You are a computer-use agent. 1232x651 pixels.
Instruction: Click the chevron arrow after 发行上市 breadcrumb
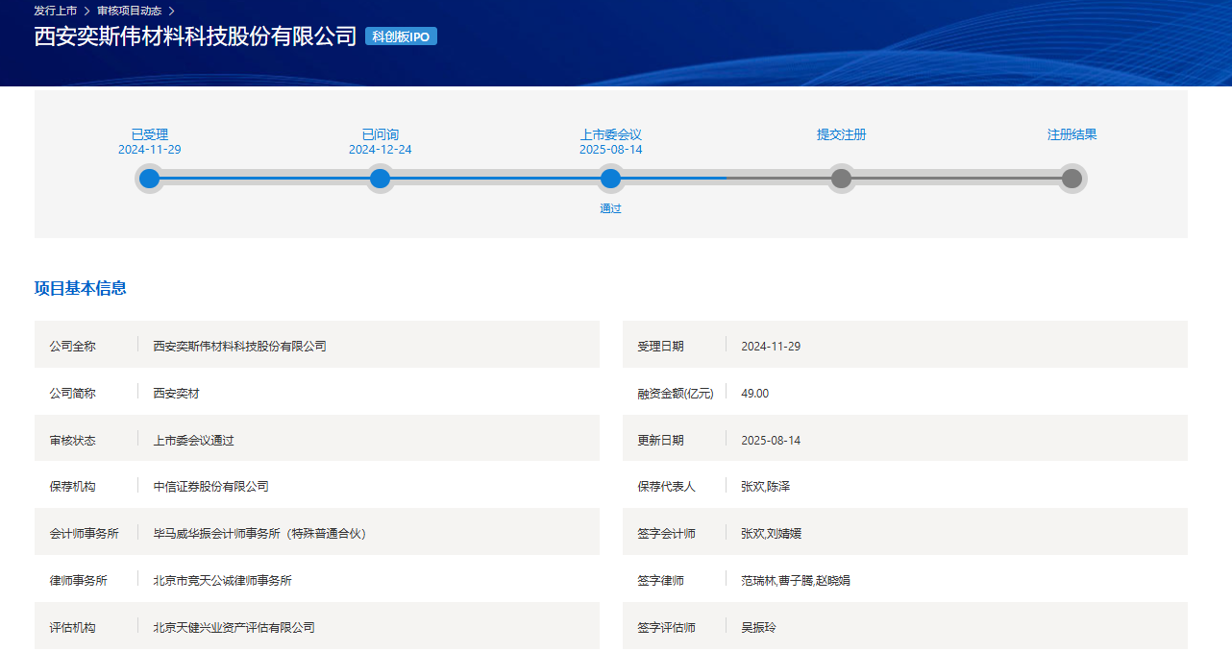[x=86, y=11]
